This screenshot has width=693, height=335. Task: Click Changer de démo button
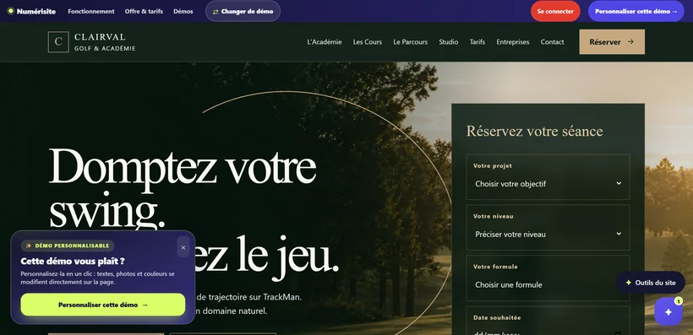click(x=243, y=12)
